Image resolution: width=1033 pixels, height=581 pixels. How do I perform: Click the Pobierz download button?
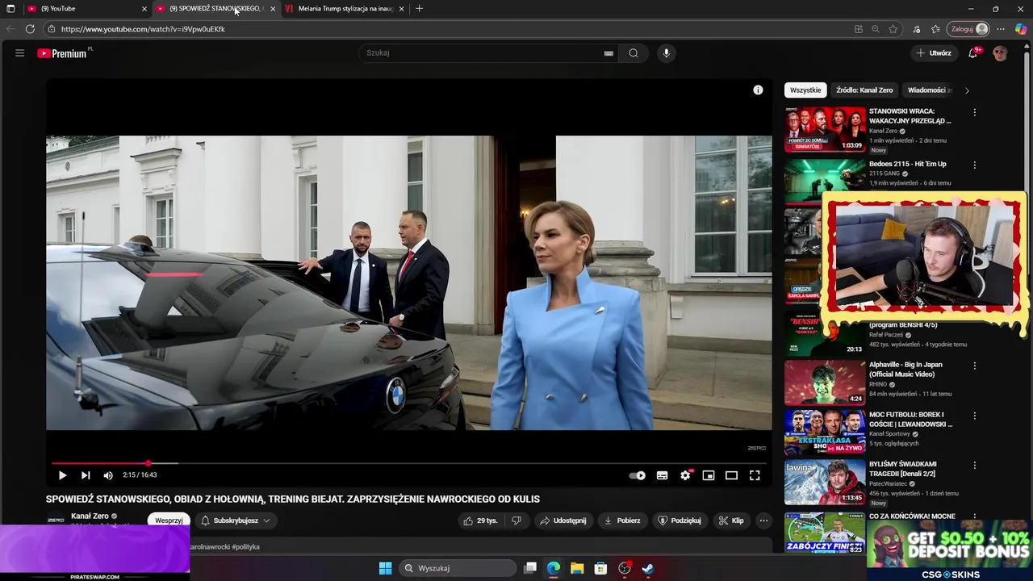coord(622,520)
